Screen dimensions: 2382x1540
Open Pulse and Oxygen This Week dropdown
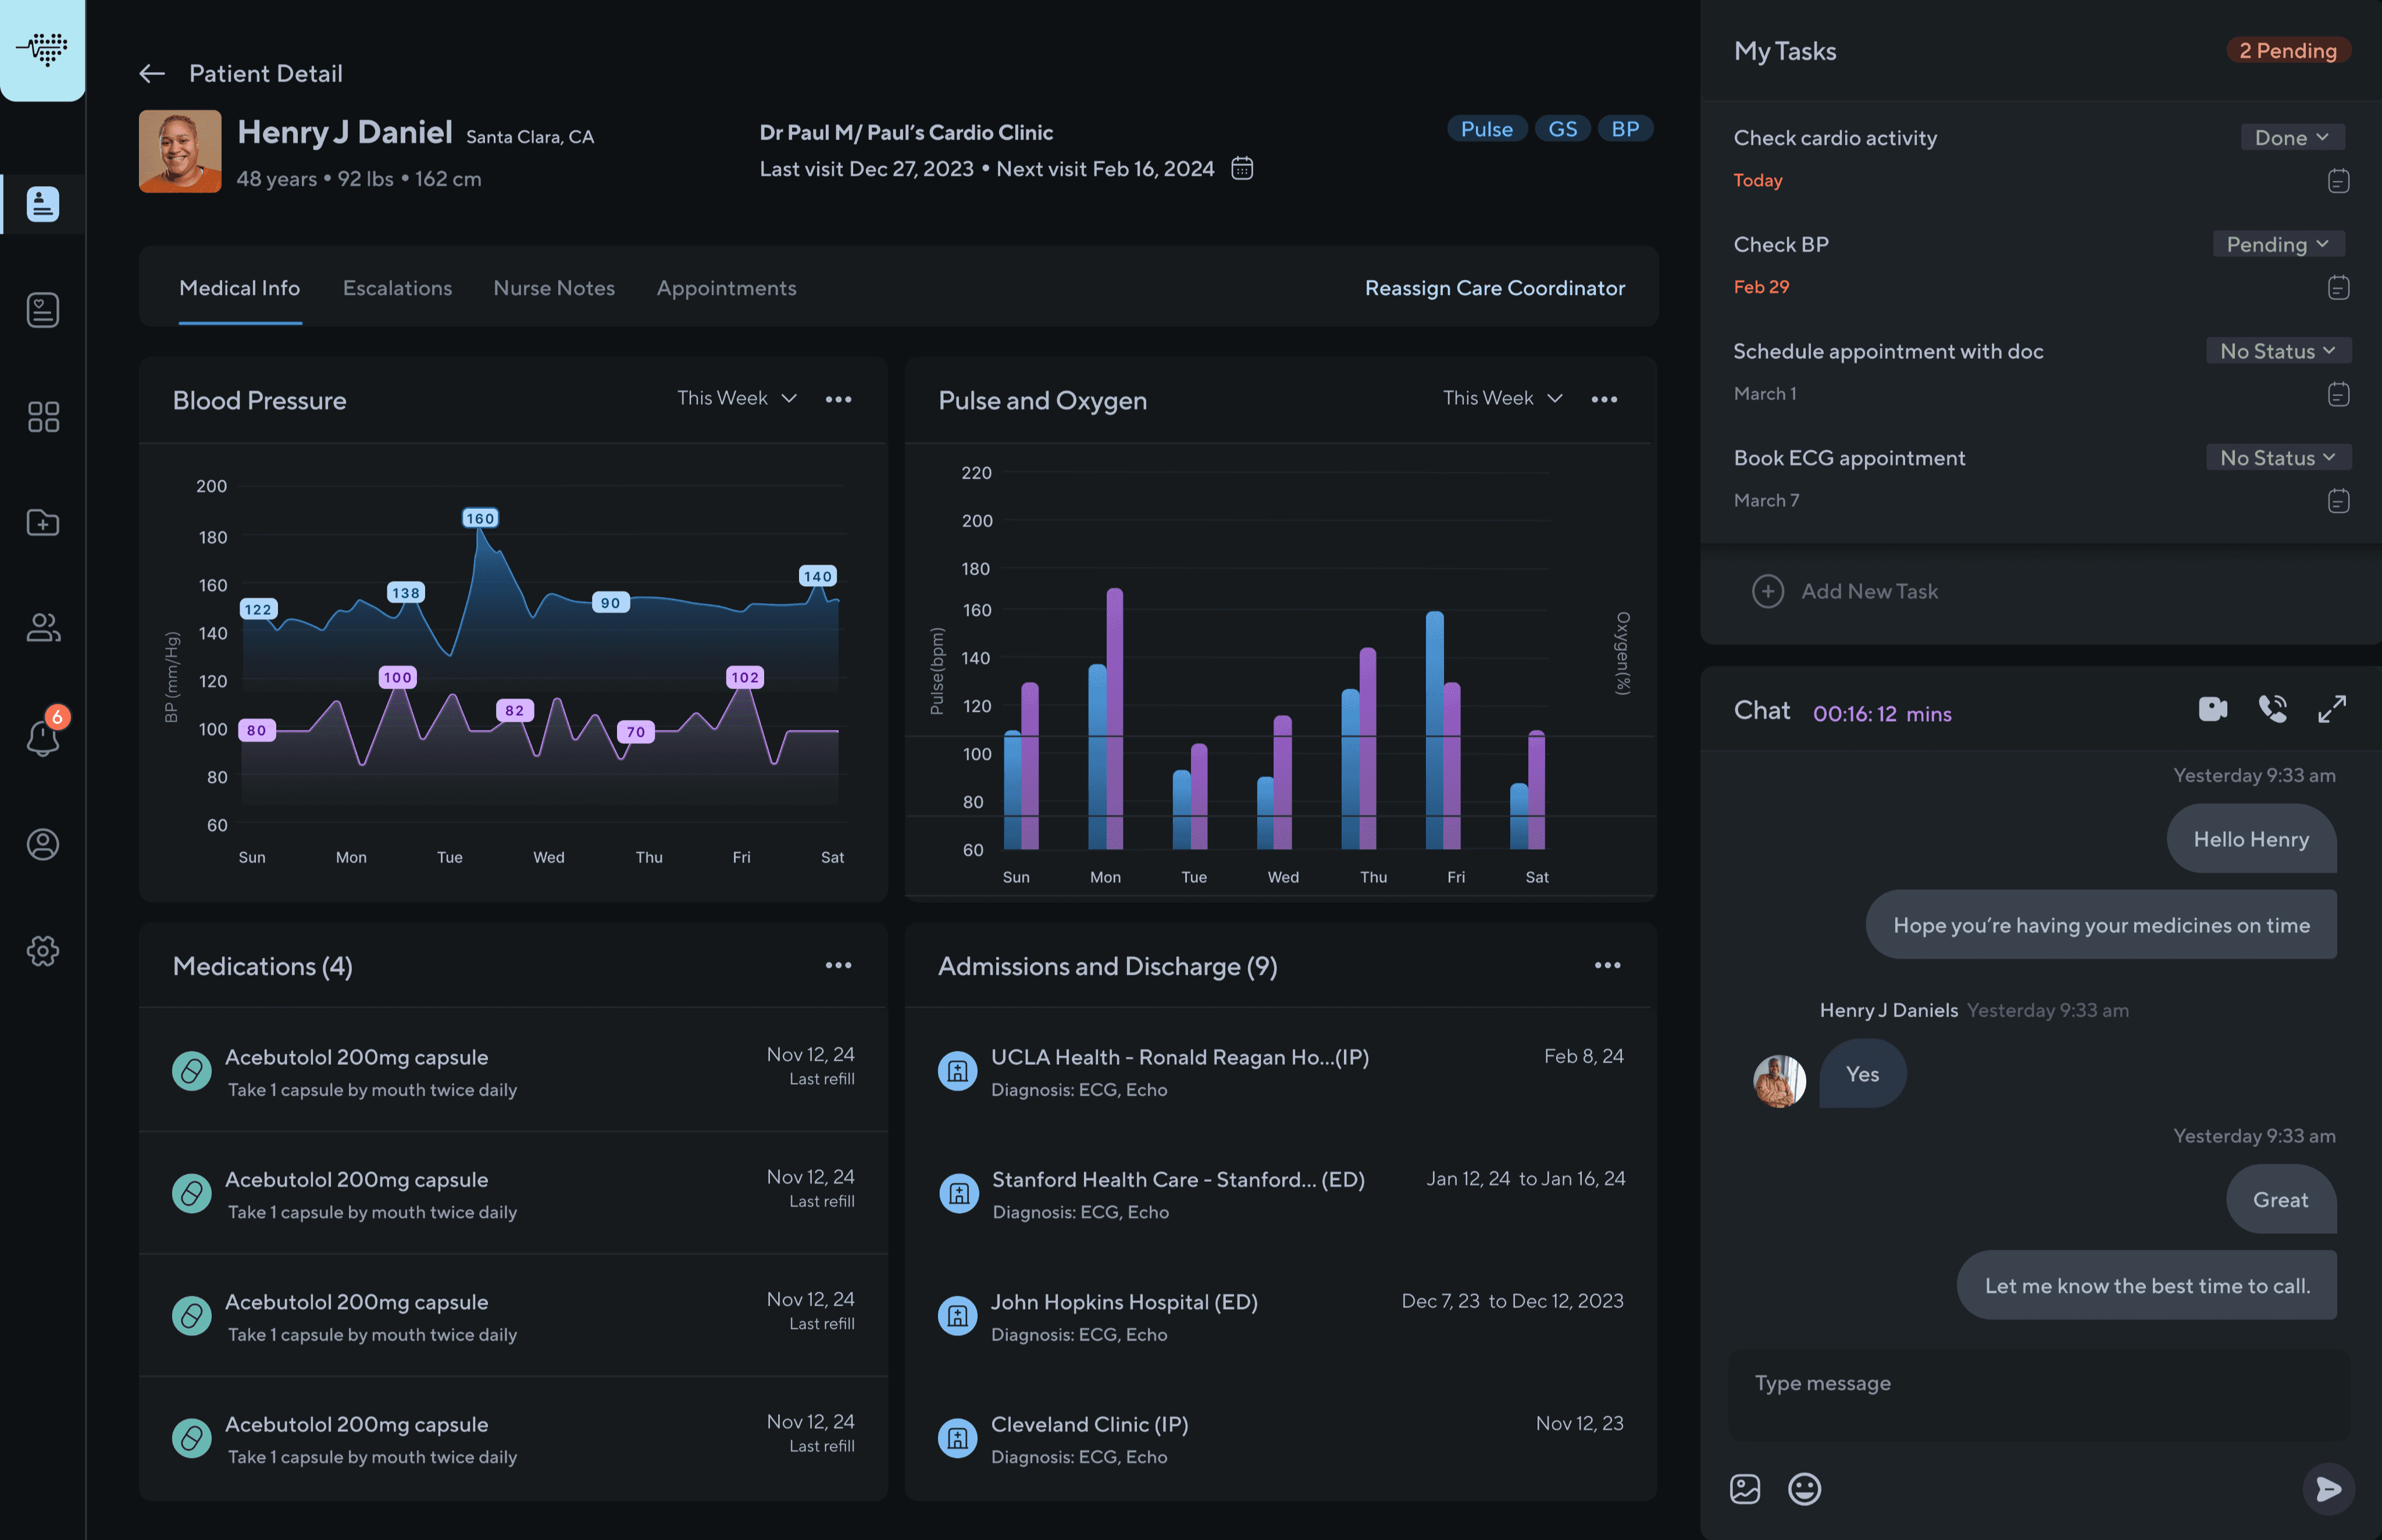click(1503, 398)
